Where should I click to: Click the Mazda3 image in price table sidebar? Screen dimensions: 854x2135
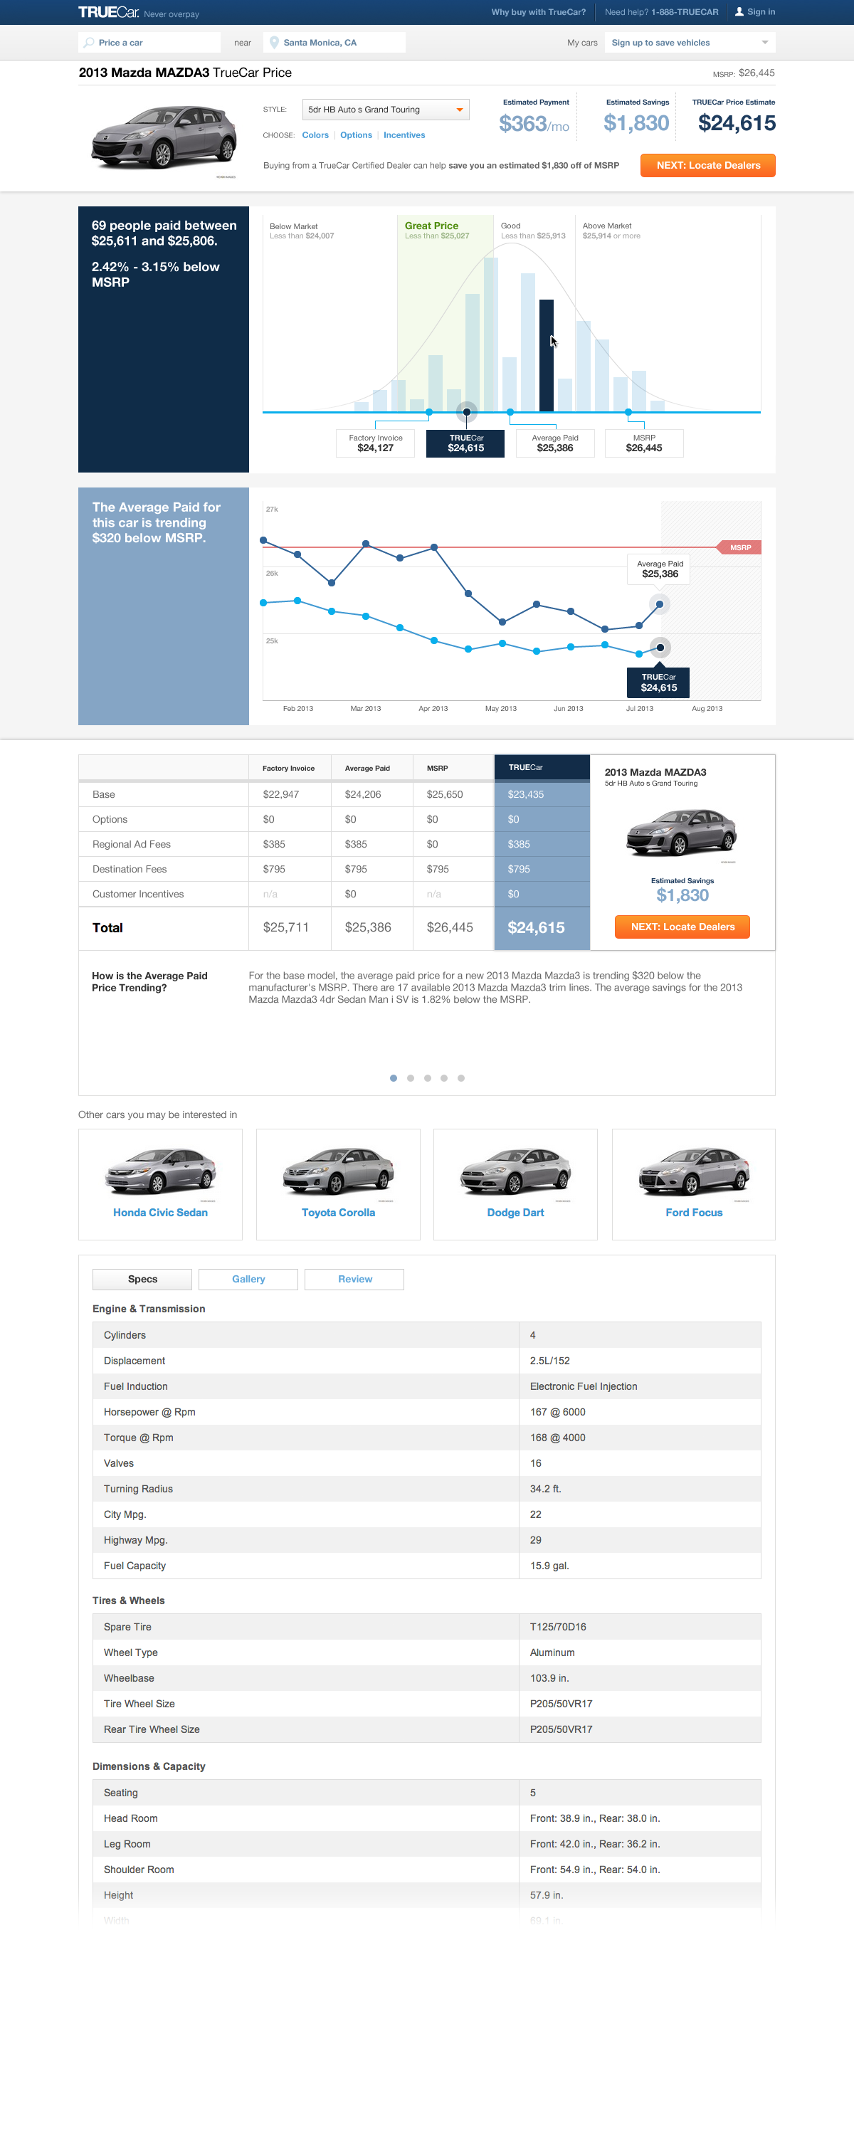point(682,833)
